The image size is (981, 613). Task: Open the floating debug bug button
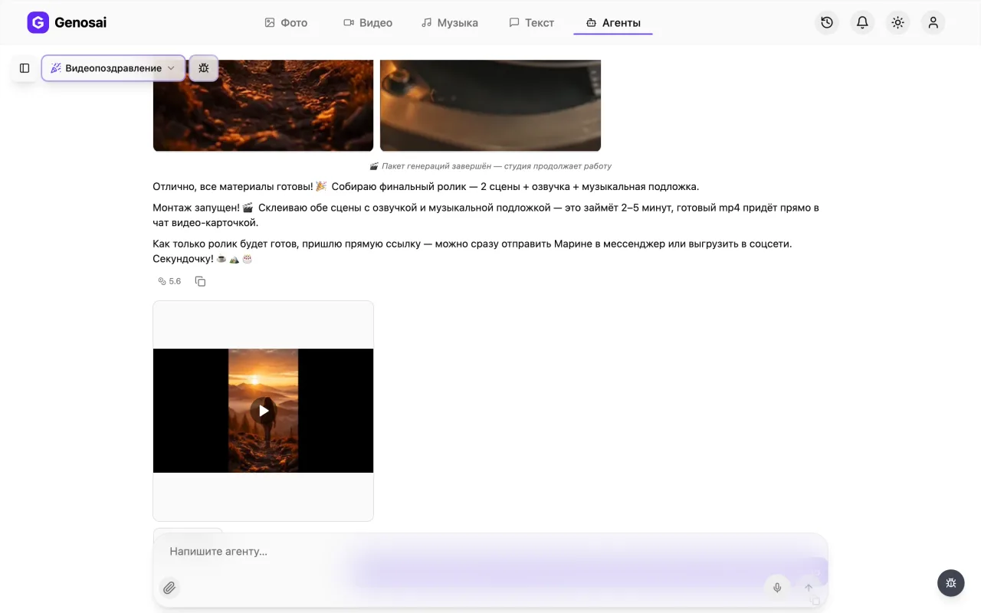click(x=951, y=583)
